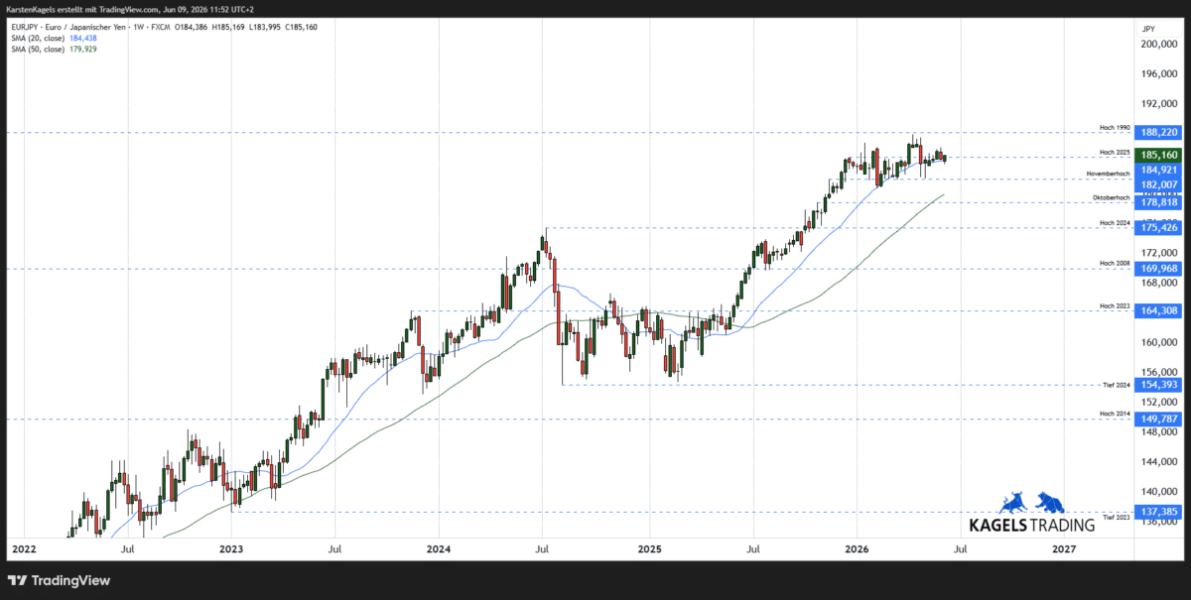
Task: Click the 196,000 price axis tick
Action: (1159, 74)
